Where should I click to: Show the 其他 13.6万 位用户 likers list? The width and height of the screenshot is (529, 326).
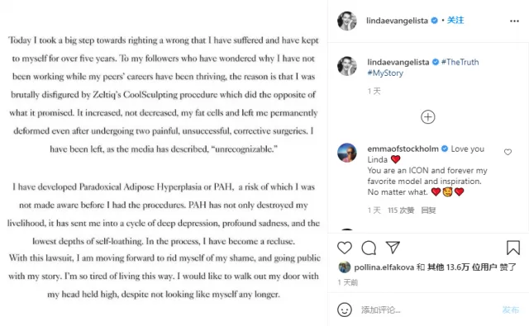pos(462,267)
